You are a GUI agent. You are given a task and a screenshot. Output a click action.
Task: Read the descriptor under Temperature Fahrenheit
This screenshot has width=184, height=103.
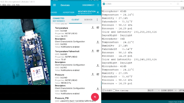point(98,65)
